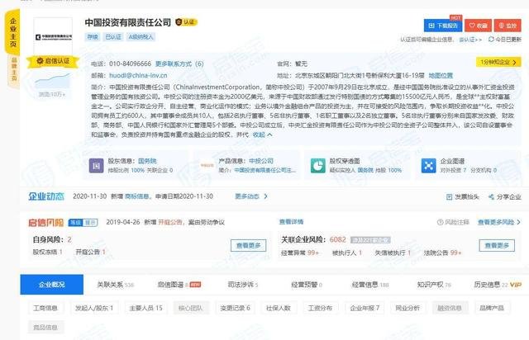Click the 启信认证 badge
The width and height of the screenshot is (529, 340).
[53, 61]
